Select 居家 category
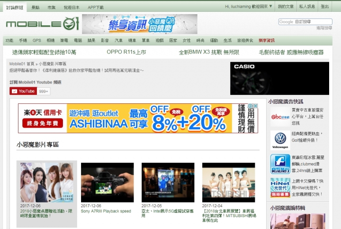 click(173, 40)
